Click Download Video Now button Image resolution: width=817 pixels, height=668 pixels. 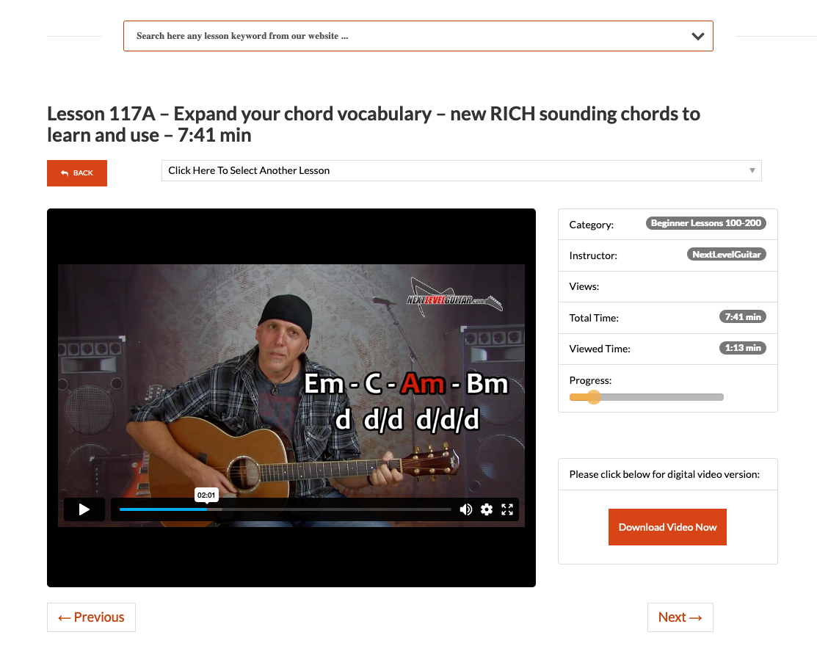(x=667, y=527)
